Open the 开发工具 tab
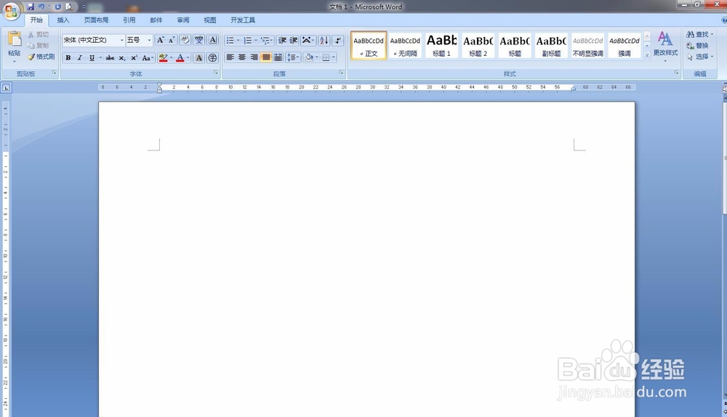 pos(243,20)
